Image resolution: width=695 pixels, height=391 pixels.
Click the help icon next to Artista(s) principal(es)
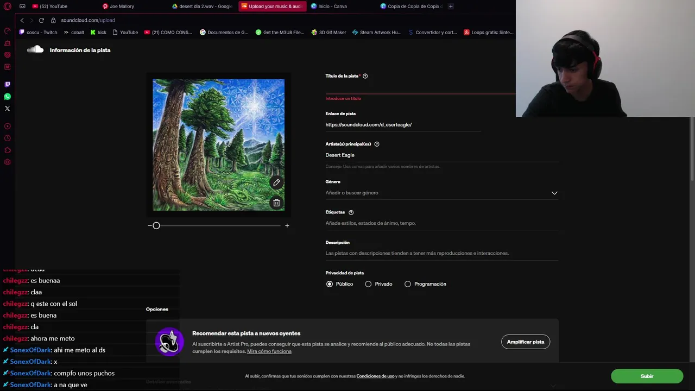click(x=377, y=144)
